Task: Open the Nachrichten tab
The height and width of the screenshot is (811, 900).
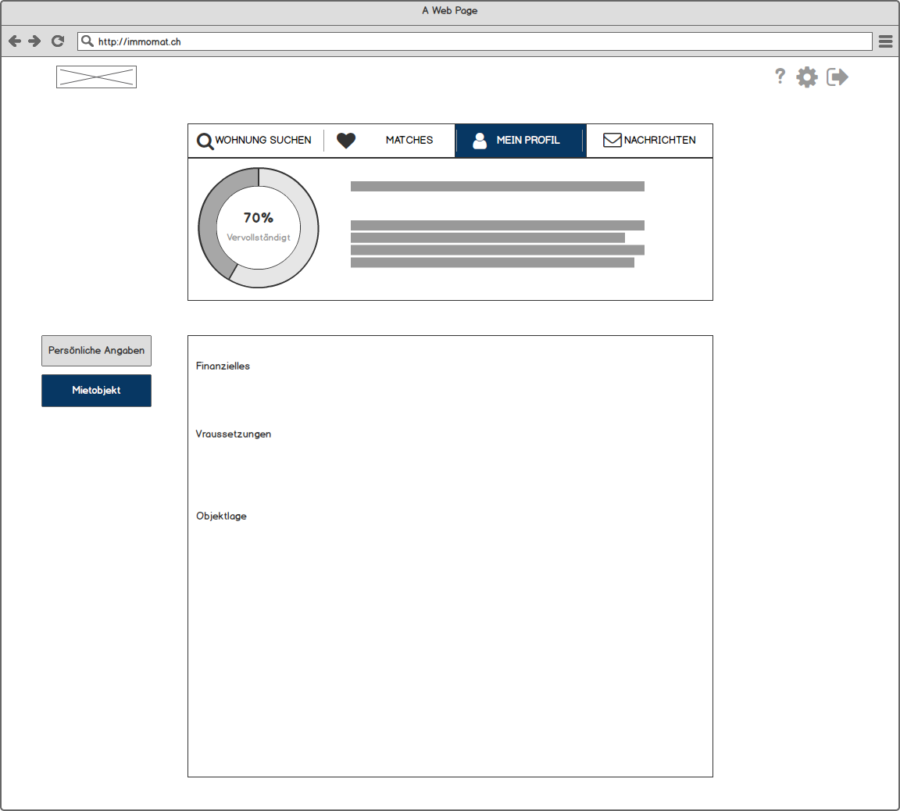Action: point(659,141)
